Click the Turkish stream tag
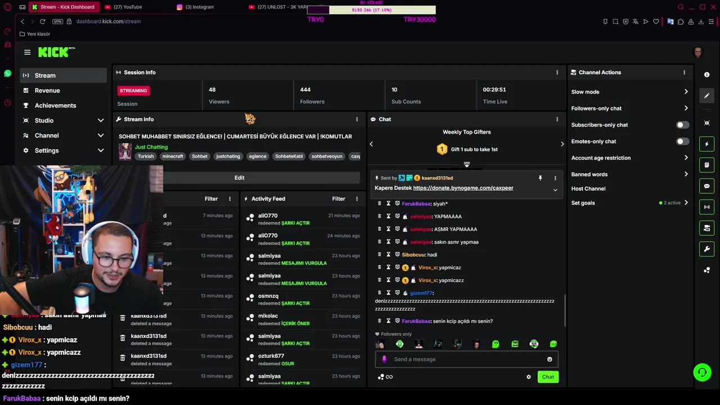 click(x=146, y=156)
